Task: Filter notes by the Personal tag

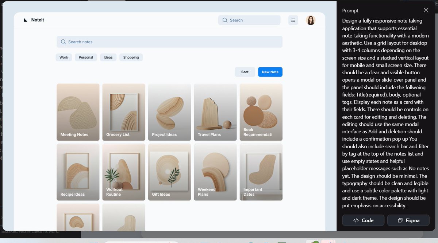Action: point(86,57)
